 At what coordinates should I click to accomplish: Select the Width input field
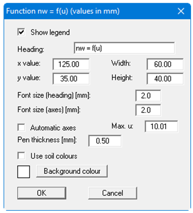[x=165, y=64]
